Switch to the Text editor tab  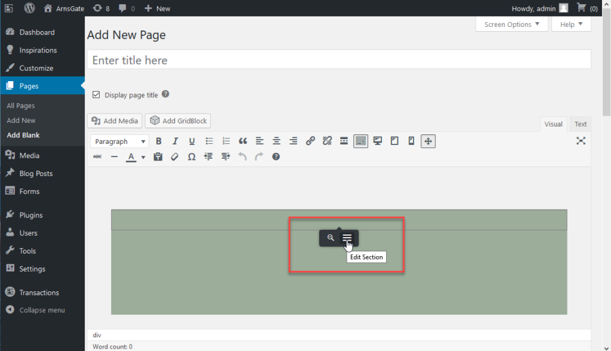580,124
